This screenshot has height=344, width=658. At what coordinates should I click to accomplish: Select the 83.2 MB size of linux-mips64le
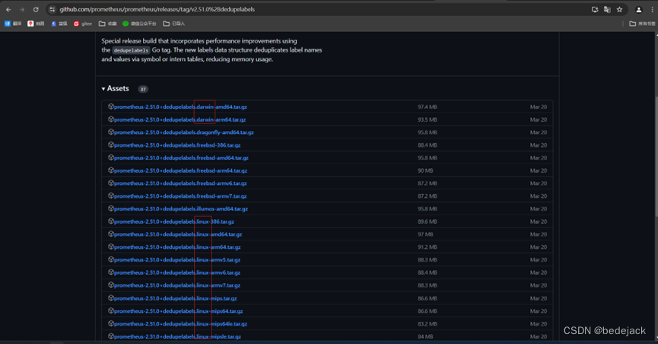[428, 324]
